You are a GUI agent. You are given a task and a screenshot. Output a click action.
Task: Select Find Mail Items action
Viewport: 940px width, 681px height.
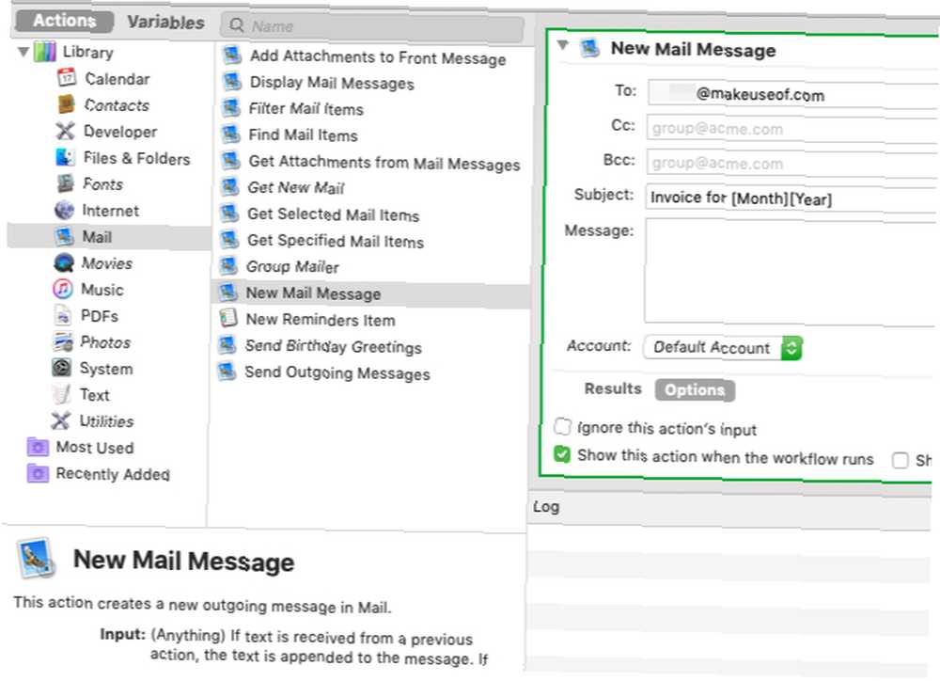(x=303, y=135)
